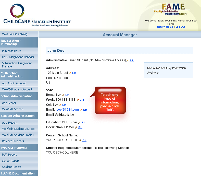
Task: Click pencil icon next to Occupation
Action: (x=76, y=127)
